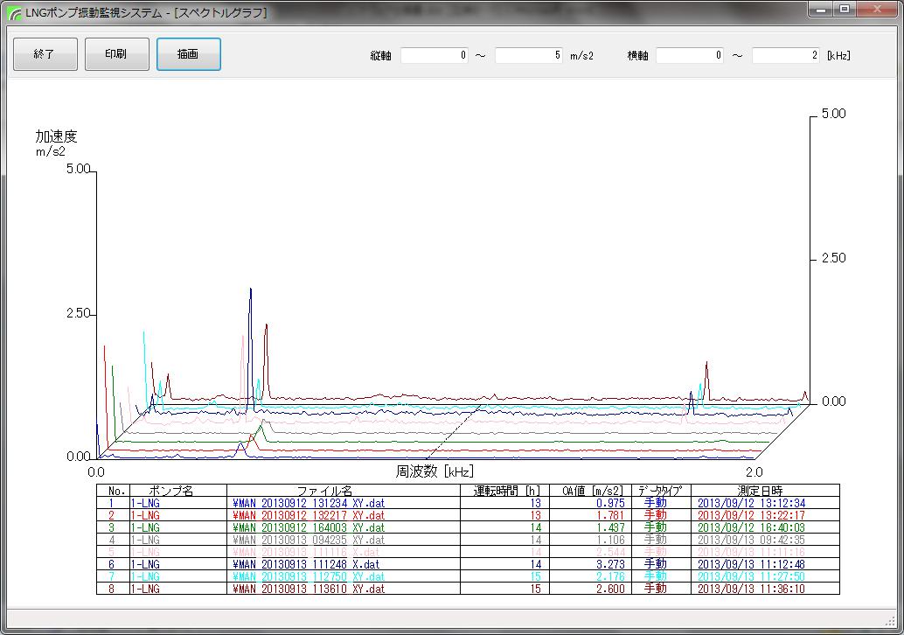Click green row 3 file 20130912_164003_XY.dat

[x=309, y=527]
